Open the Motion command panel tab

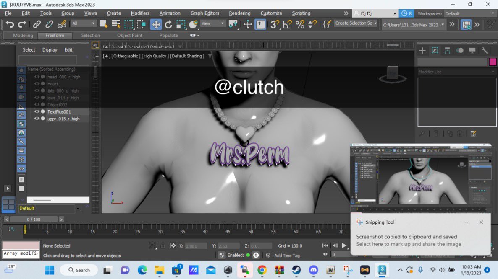click(460, 50)
